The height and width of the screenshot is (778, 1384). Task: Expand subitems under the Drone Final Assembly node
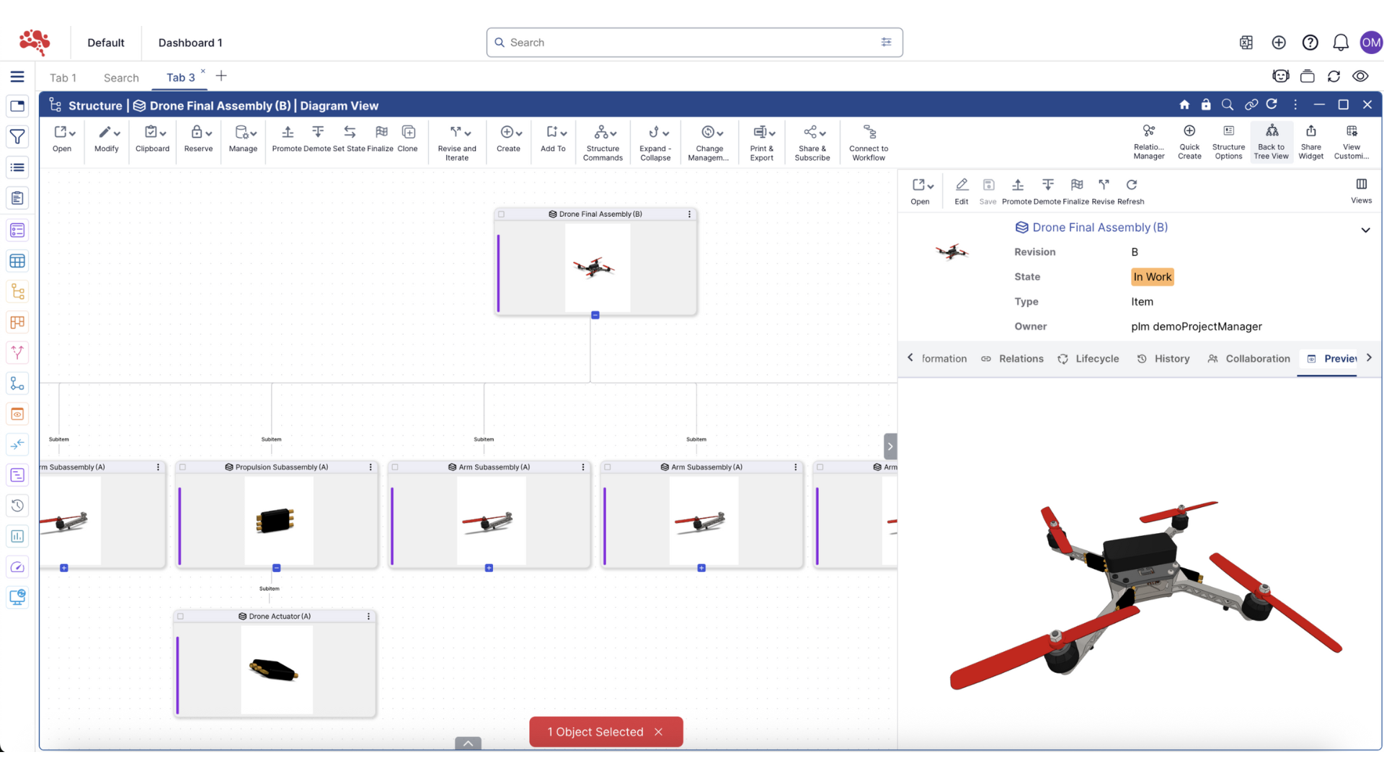(x=595, y=315)
